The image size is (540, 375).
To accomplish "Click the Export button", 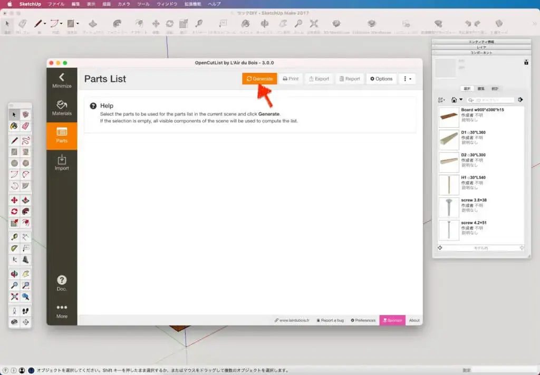I will [x=319, y=79].
